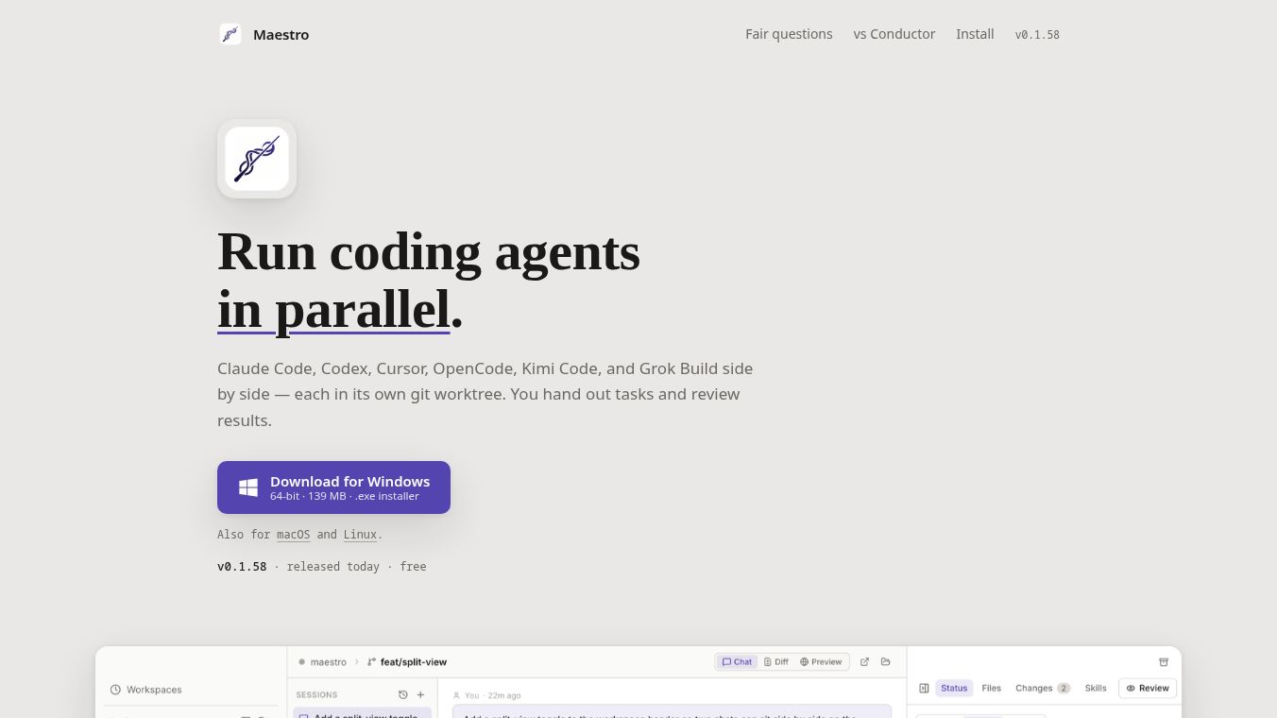
Task: Open the Install nav link
Action: point(975,34)
